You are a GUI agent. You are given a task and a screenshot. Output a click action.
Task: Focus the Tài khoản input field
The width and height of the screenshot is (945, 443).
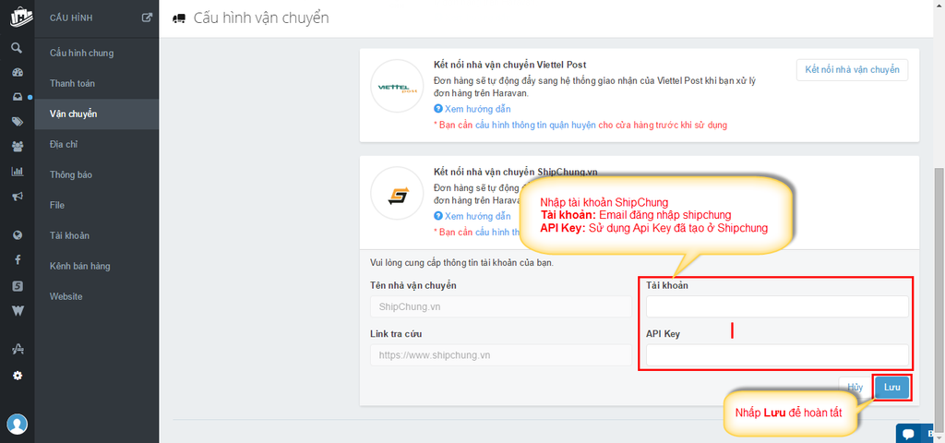pos(777,306)
